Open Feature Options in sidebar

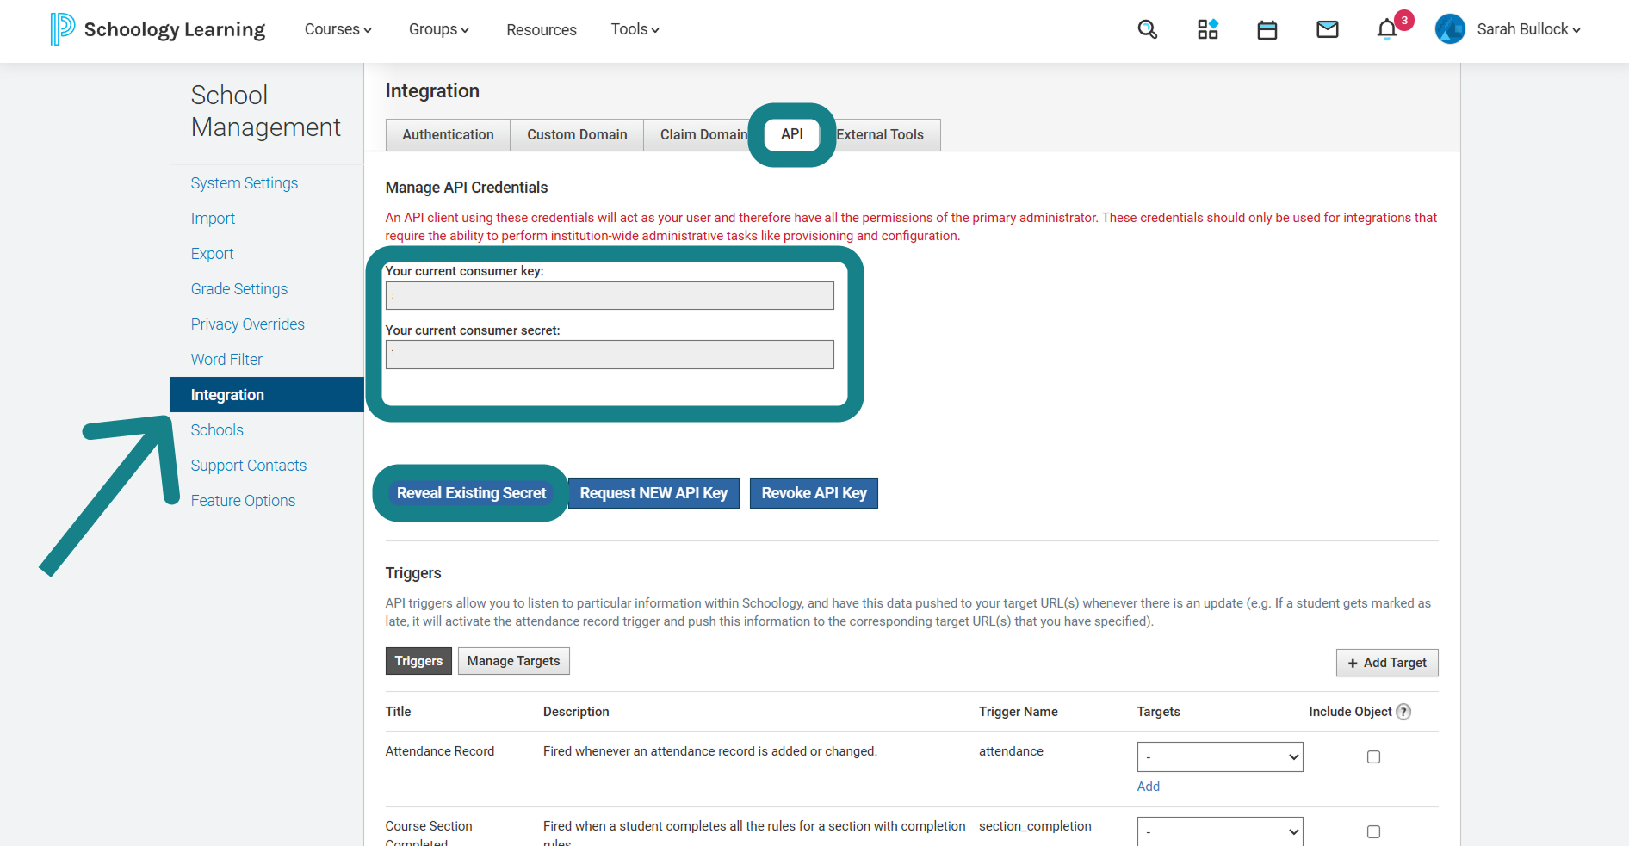coord(243,501)
